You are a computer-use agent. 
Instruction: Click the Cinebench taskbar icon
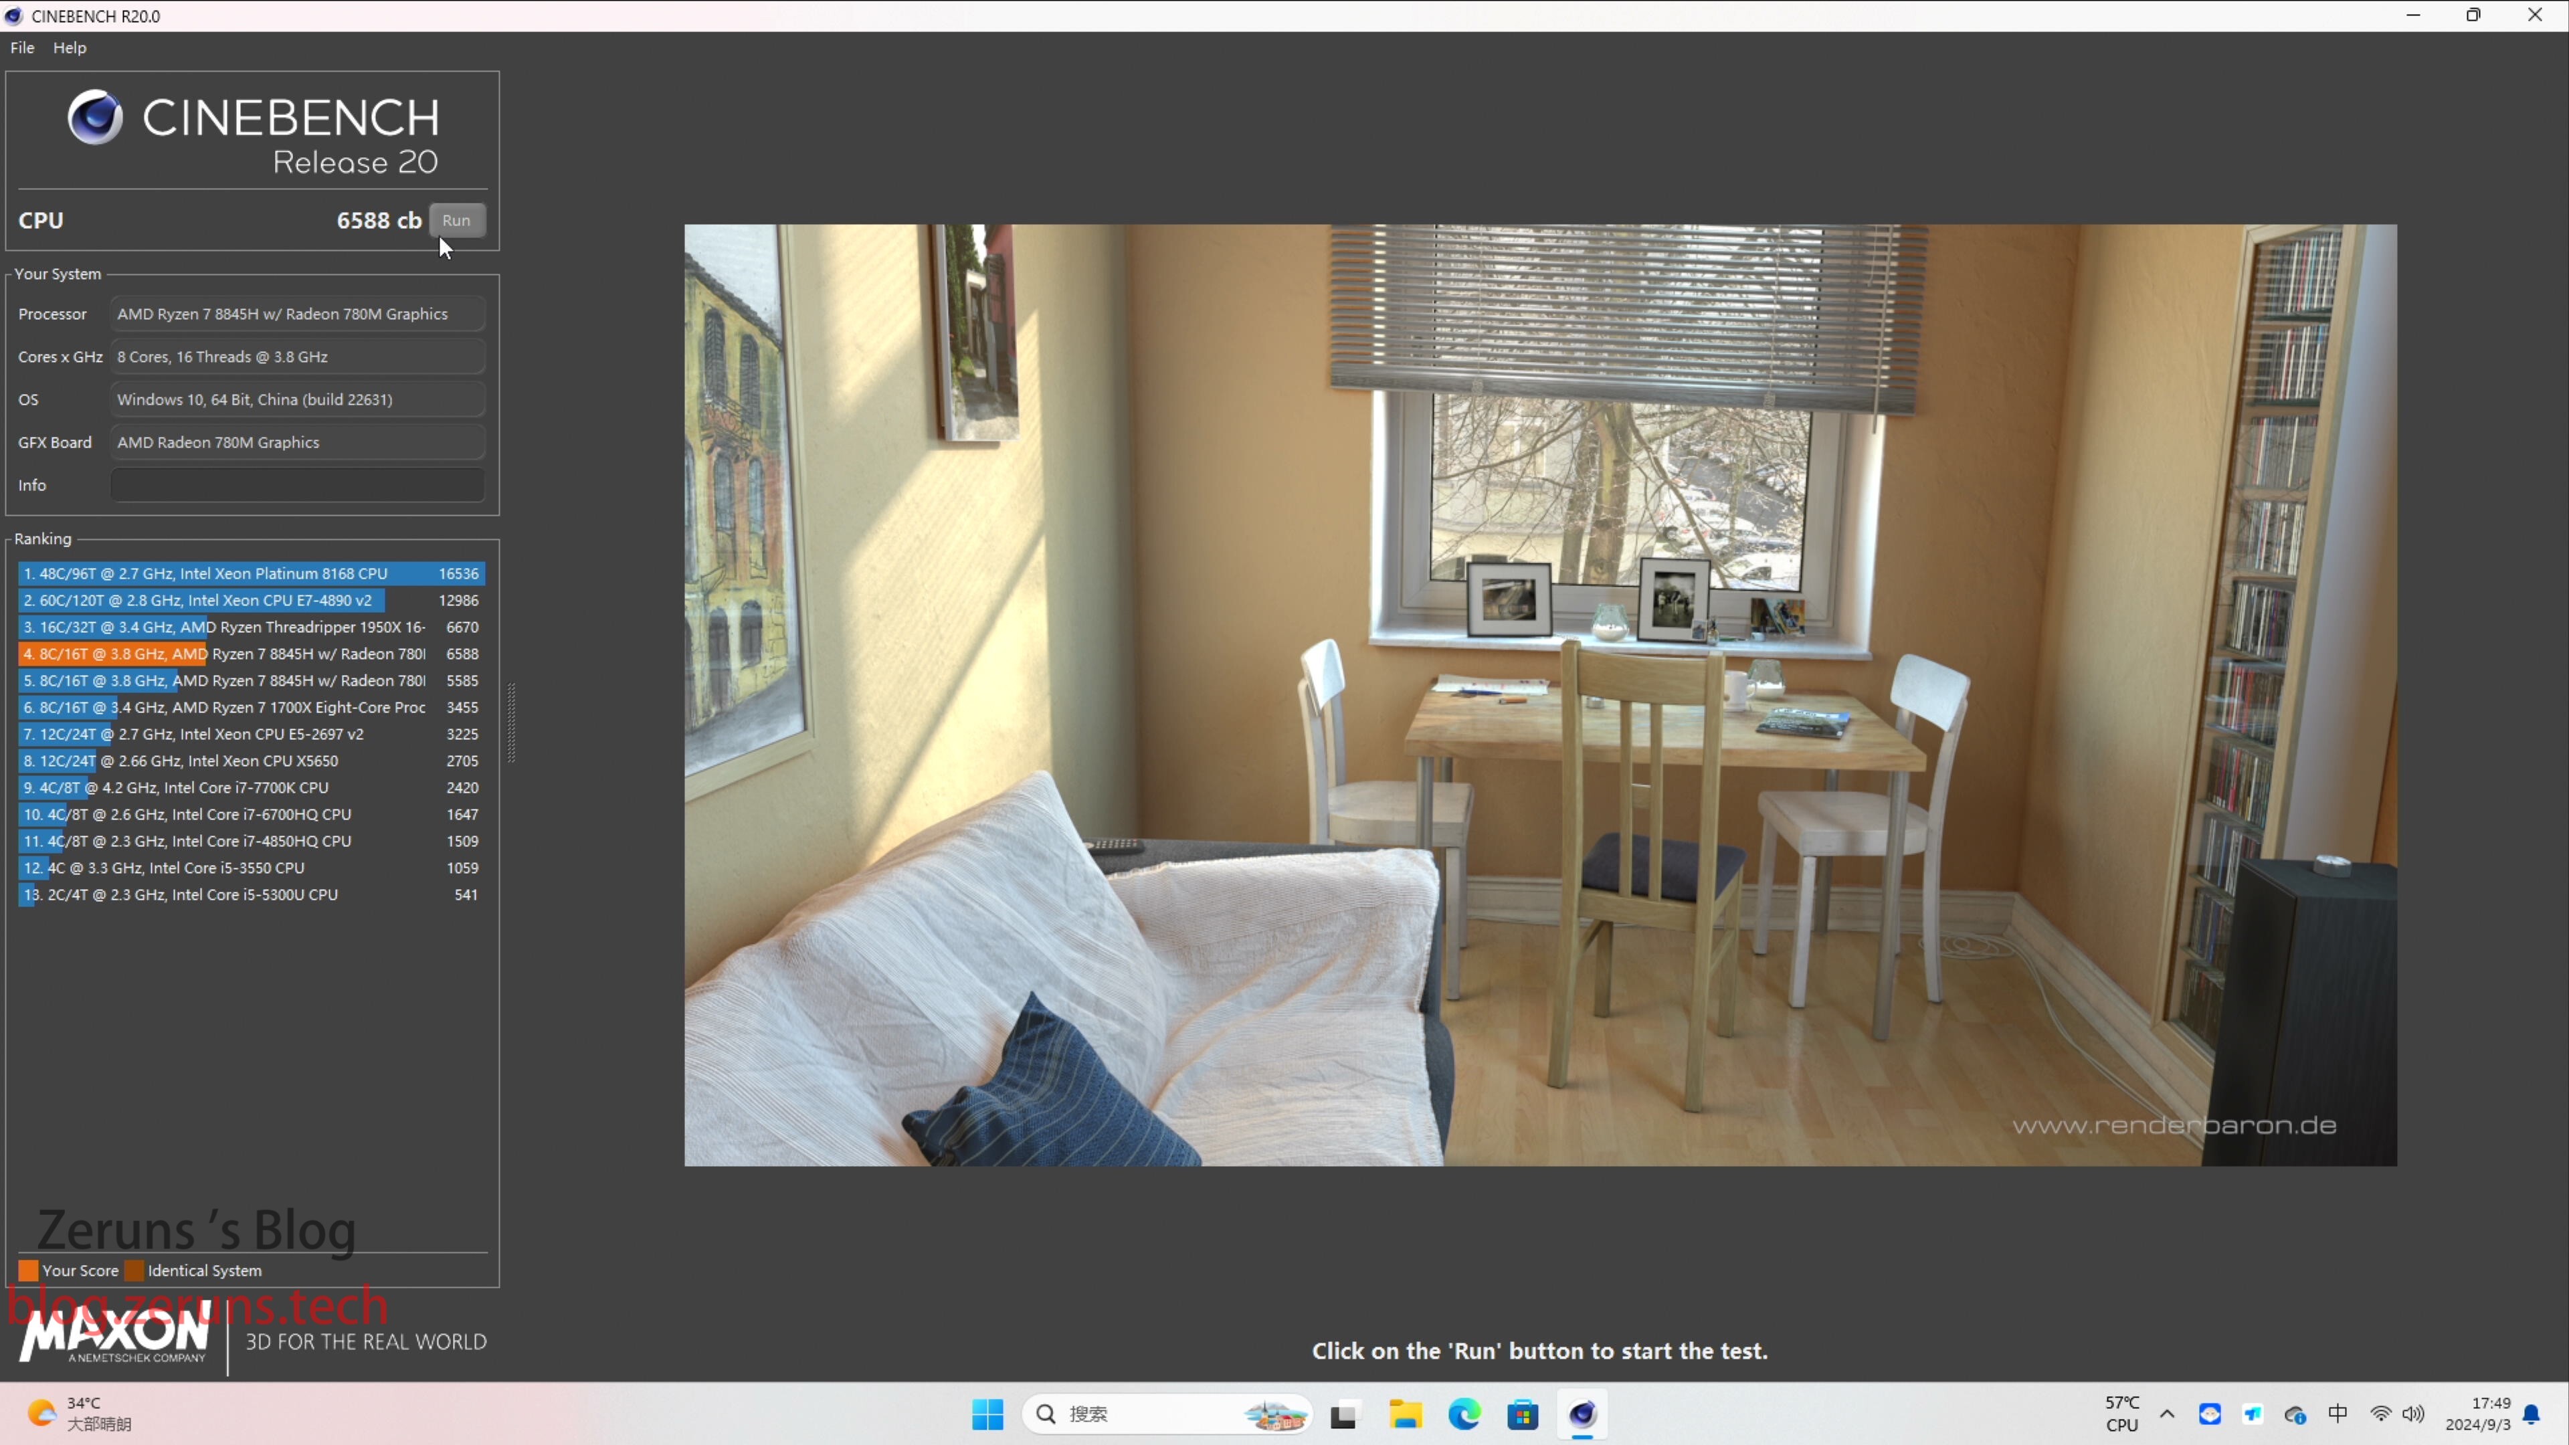coord(1582,1414)
